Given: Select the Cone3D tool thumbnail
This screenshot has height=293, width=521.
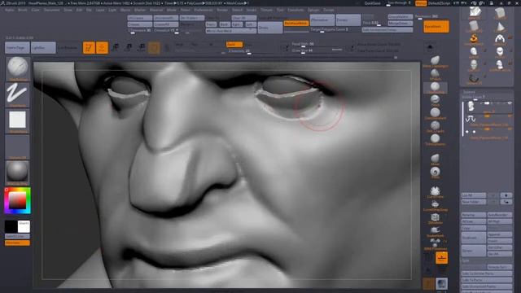Looking at the screenshot, I should (x=500, y=27).
